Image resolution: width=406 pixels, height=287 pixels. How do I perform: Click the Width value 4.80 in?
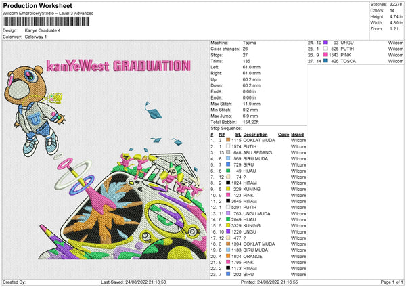[x=396, y=23]
